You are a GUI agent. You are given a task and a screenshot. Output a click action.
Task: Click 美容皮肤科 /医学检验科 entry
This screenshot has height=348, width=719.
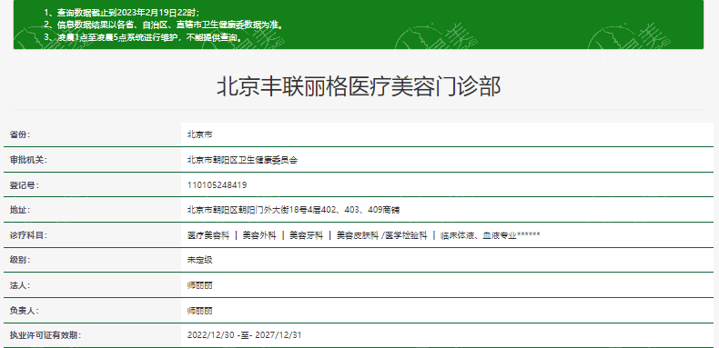tap(381, 235)
